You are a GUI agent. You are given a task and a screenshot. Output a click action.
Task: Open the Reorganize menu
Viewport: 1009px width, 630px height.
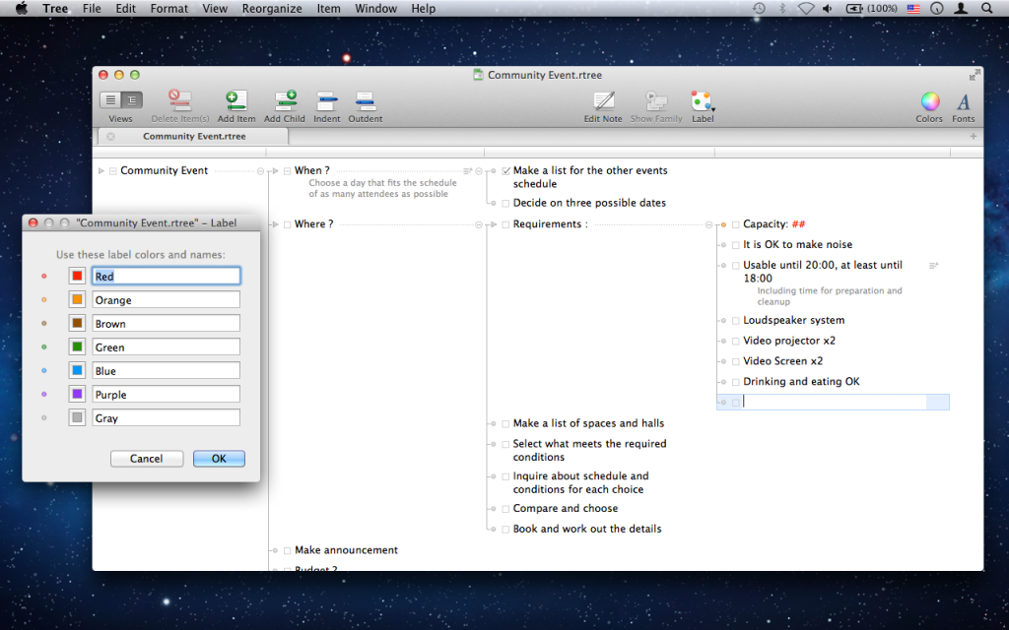pyautogui.click(x=272, y=8)
